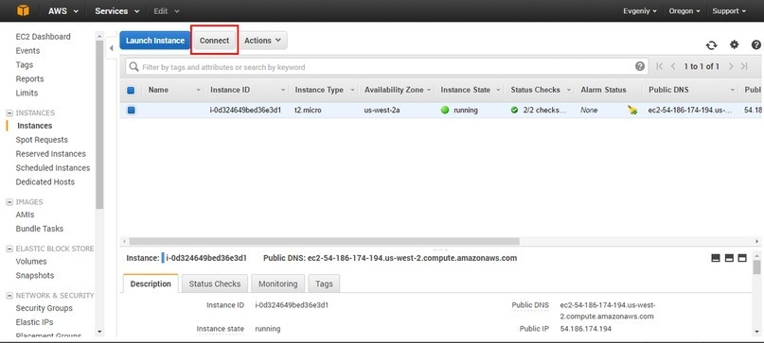The image size is (764, 343).
Task: Open the settings gear for table preferences
Action: [x=734, y=44]
